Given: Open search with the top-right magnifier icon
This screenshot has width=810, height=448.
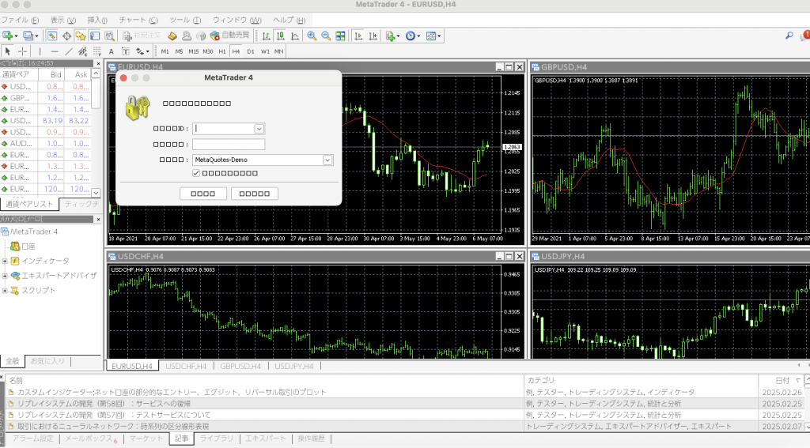Looking at the screenshot, I should tap(789, 36).
